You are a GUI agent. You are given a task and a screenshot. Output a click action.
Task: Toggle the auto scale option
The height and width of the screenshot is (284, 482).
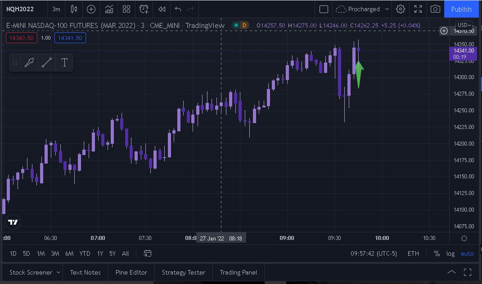coord(467,253)
